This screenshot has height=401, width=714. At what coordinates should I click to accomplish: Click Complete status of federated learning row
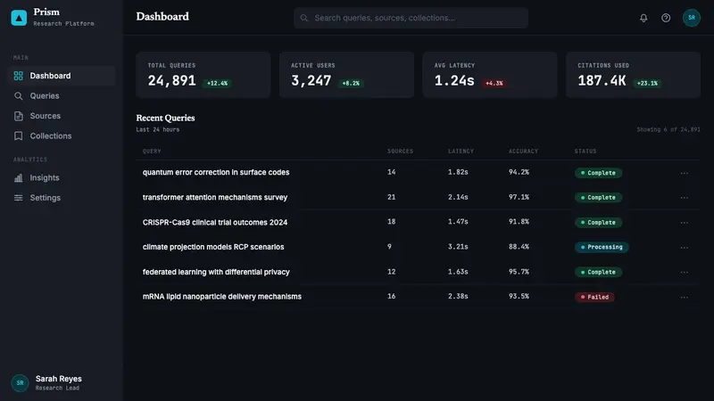pos(598,272)
